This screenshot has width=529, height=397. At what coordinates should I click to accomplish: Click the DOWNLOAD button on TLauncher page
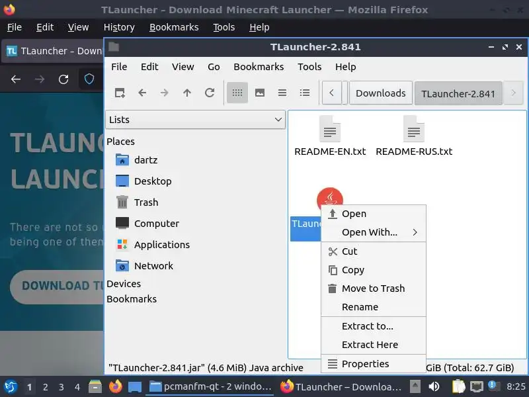click(x=58, y=287)
